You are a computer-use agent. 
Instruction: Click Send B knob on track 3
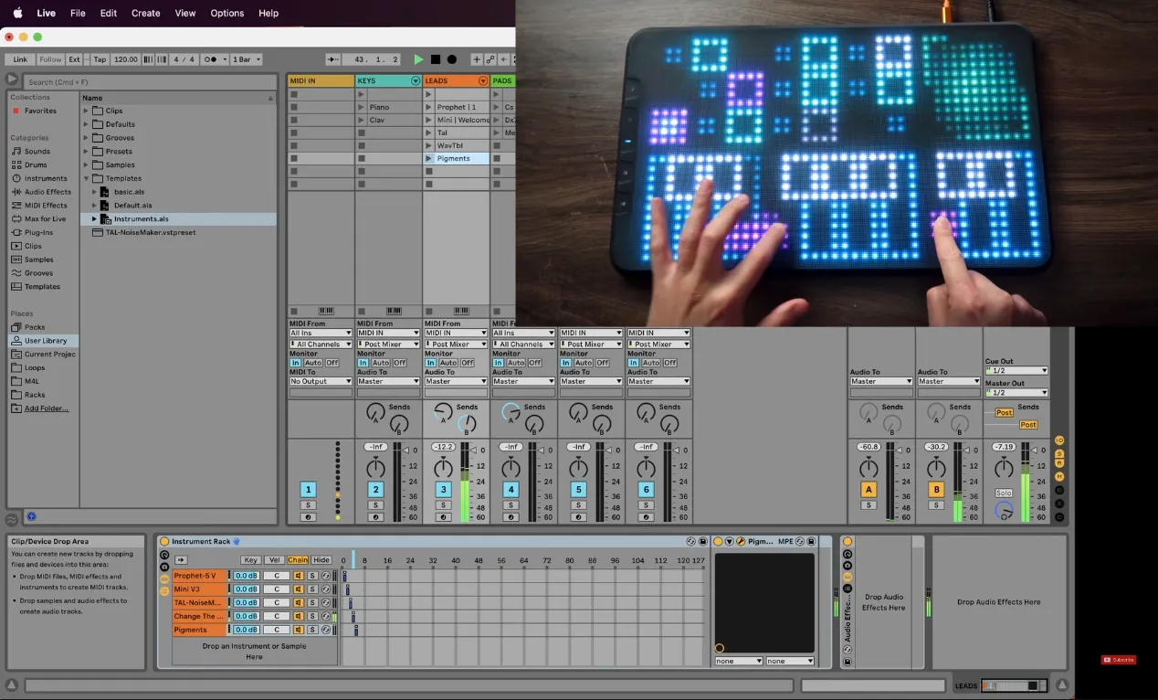tap(467, 424)
